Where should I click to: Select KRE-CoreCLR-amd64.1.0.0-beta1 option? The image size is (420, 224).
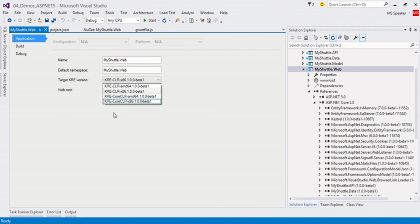(x=132, y=96)
